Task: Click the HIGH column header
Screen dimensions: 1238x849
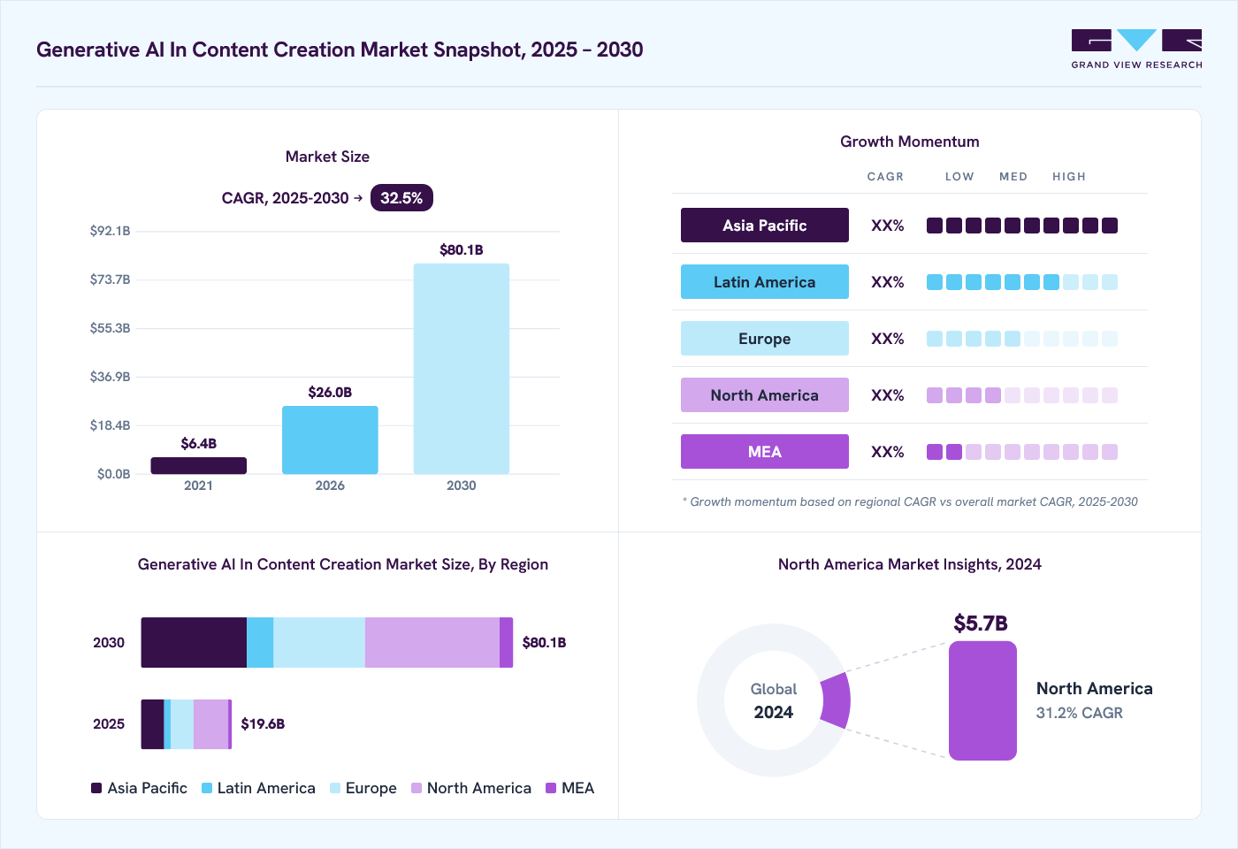Action: [1069, 177]
